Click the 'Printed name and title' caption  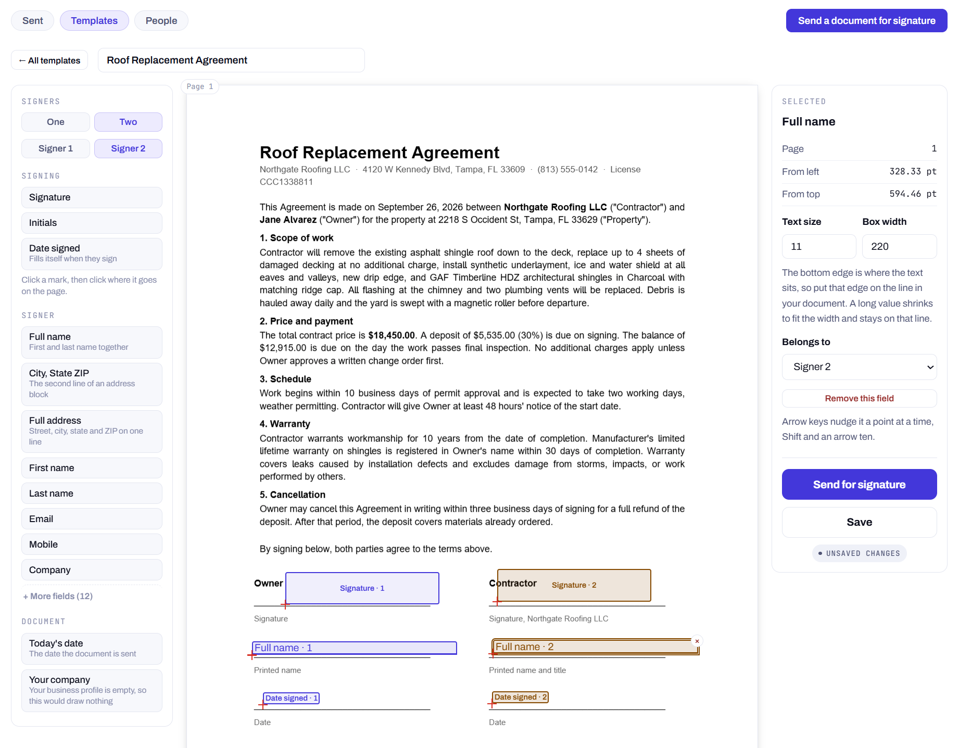pos(527,670)
